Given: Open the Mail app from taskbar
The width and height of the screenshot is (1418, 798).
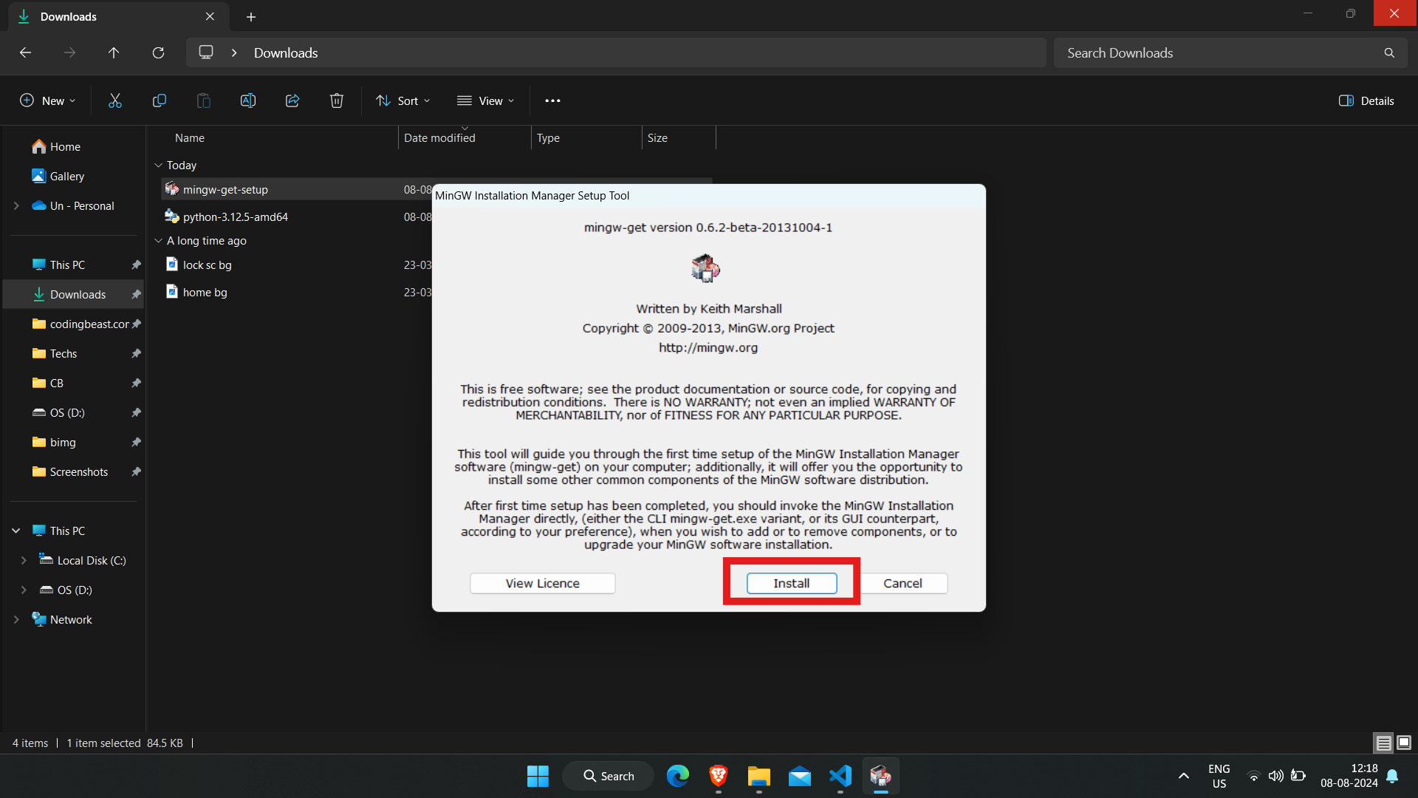Looking at the screenshot, I should pos(800,776).
